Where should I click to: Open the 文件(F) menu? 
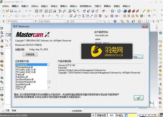pyautogui.click(x=6, y=6)
